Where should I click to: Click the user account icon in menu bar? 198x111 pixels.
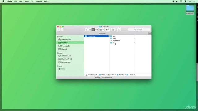pos(185,1)
